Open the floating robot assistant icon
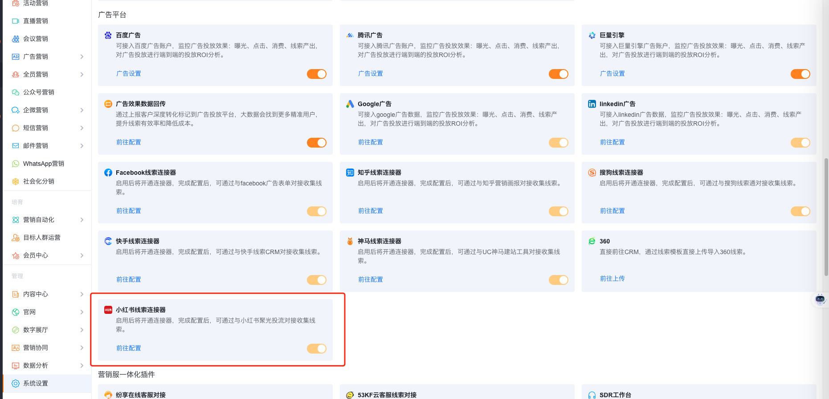829x399 pixels. [820, 299]
